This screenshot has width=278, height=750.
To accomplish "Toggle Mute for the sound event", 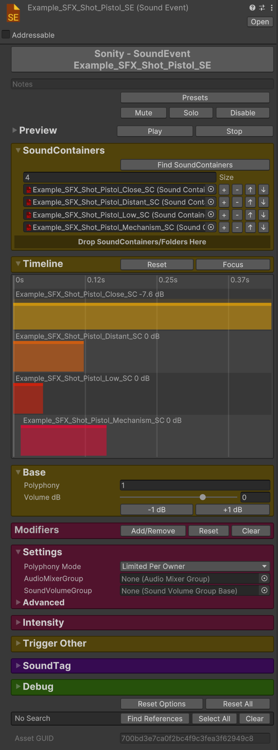I will click(143, 113).
